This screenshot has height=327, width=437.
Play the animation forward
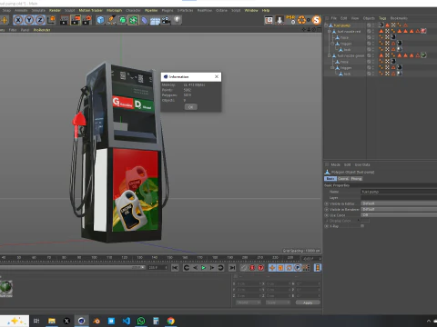click(204, 268)
